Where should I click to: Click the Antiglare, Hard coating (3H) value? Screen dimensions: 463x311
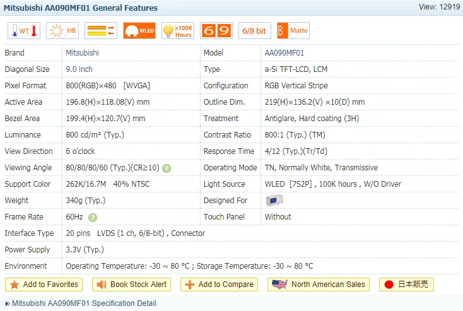[312, 119]
